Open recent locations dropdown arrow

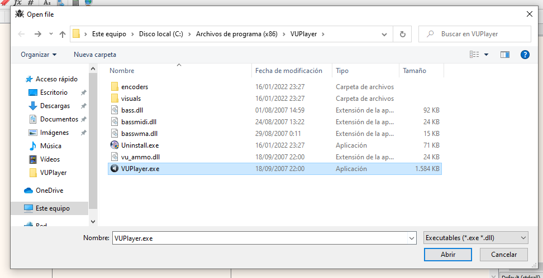[x=51, y=34]
